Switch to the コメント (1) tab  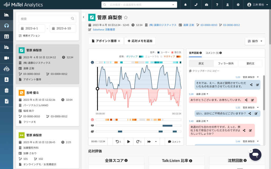click(x=214, y=53)
